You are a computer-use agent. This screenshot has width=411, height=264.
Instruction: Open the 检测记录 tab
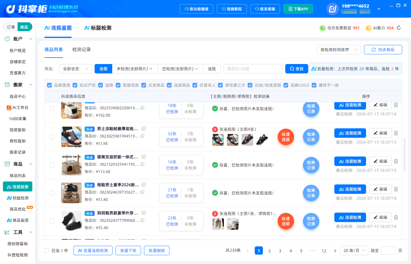tap(81, 50)
